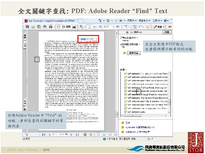Go to the next page arrow
205x154 pixels.
71,135
